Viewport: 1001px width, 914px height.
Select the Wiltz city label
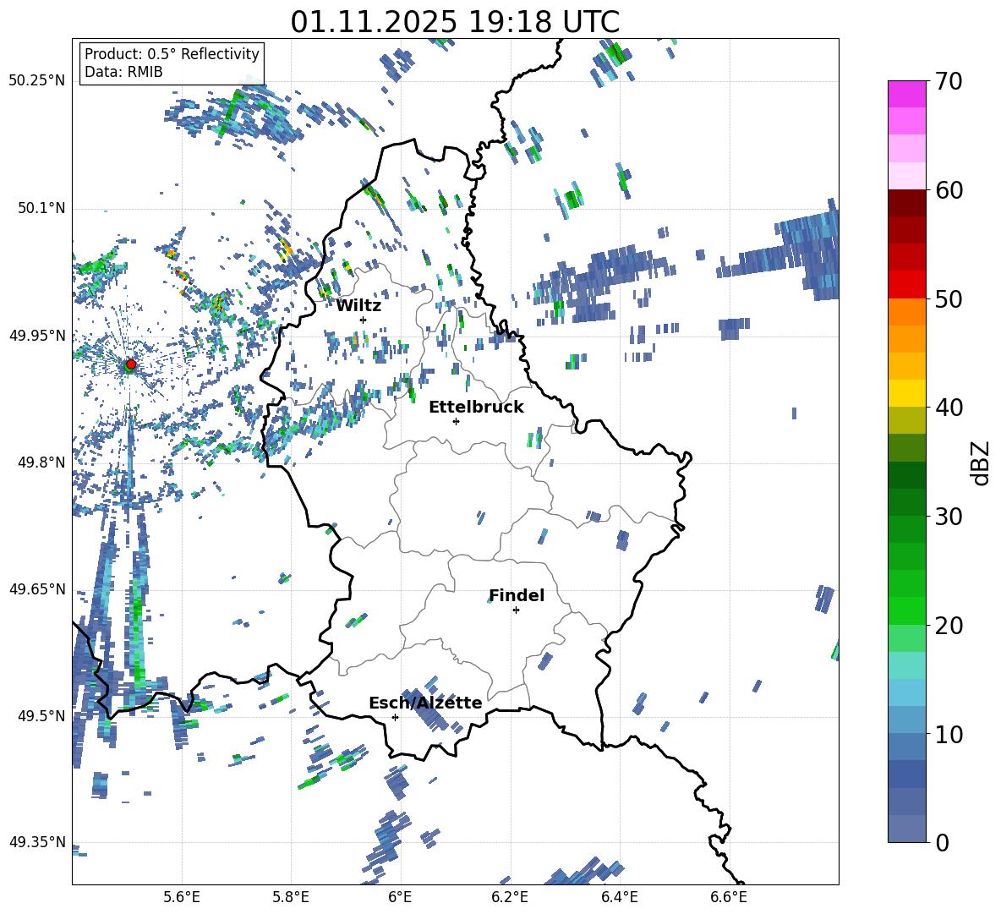(x=358, y=306)
